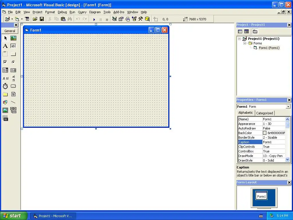
Task: Select the Label control tool
Action: (5, 46)
